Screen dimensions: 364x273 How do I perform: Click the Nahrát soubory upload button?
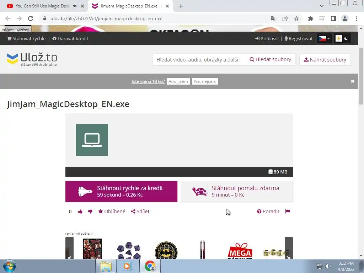point(325,60)
